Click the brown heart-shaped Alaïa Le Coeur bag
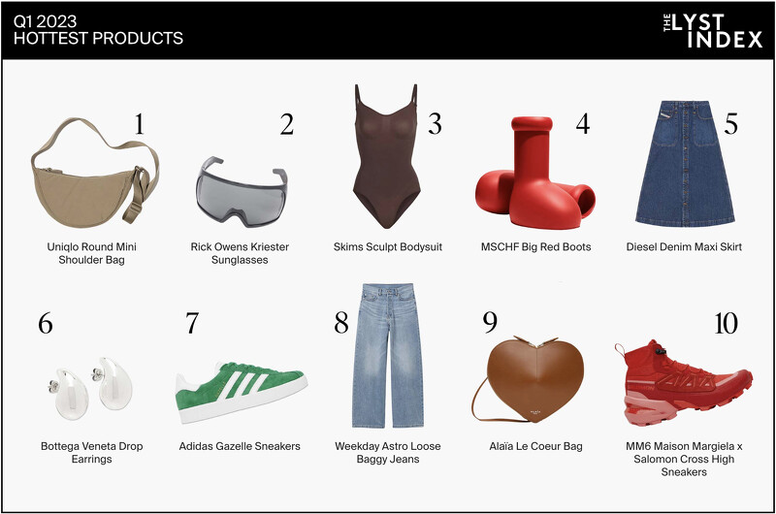Screen dimensions: 776x514 [x=529, y=379]
